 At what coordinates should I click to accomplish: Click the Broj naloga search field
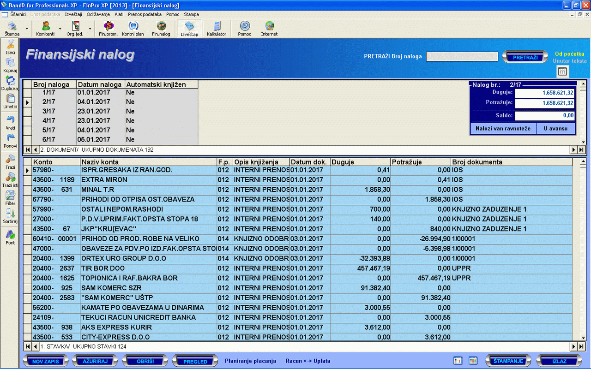coord(462,57)
